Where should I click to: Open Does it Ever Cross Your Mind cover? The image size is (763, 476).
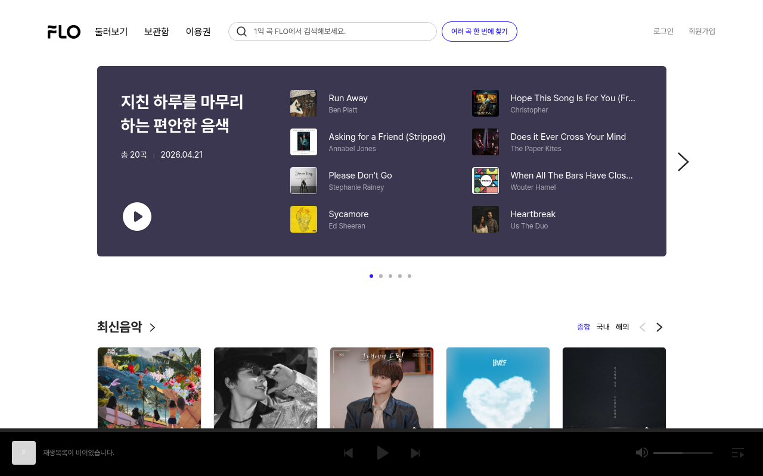[x=485, y=142]
